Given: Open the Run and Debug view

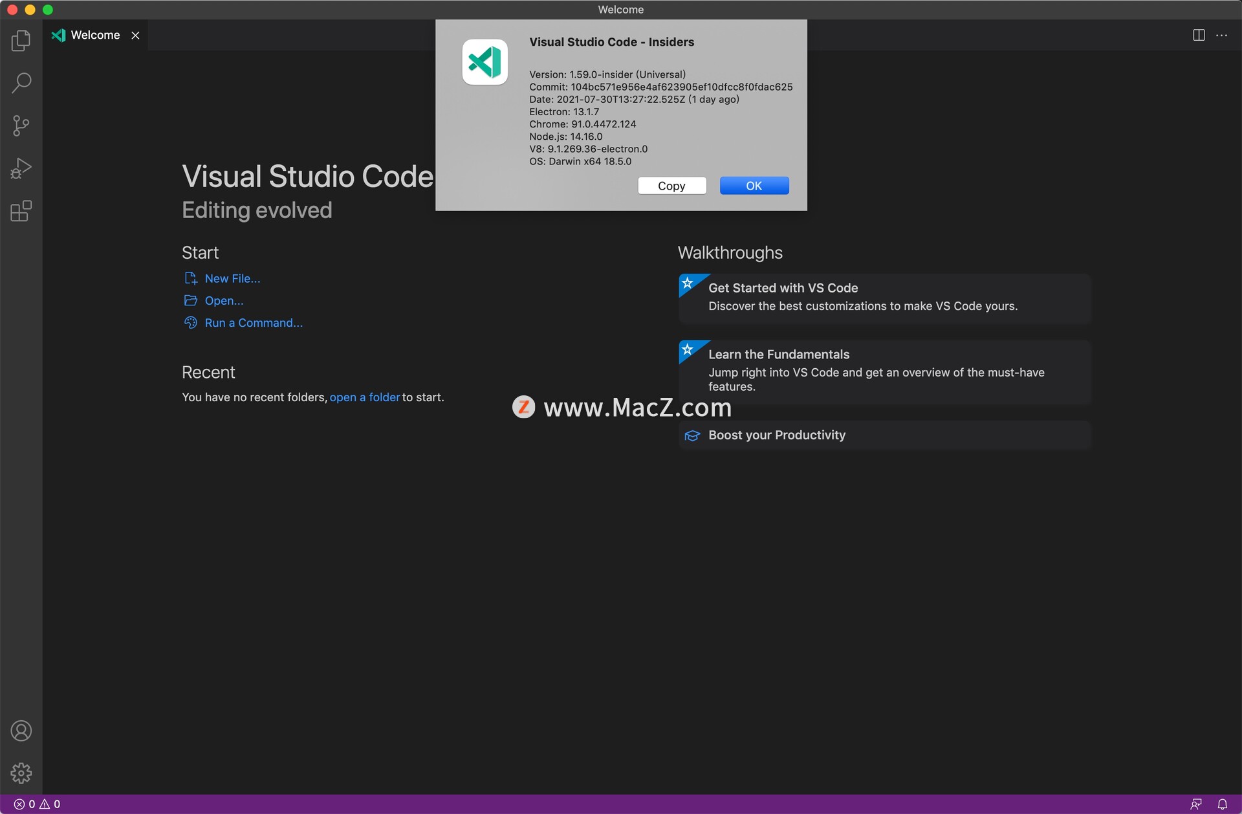Looking at the screenshot, I should (21, 168).
